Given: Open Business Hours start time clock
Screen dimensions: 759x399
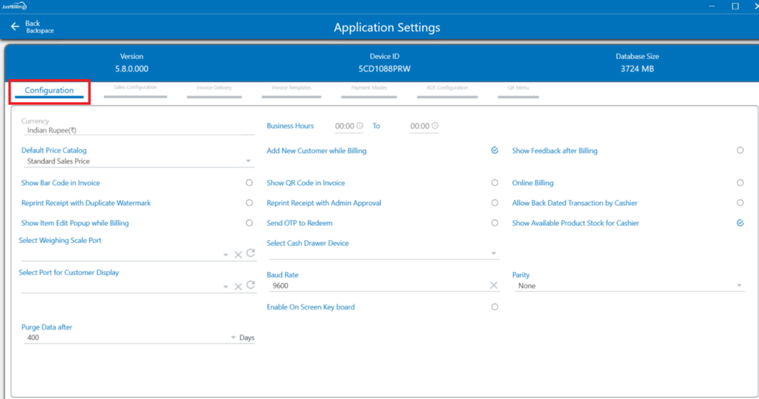Looking at the screenshot, I should click(359, 126).
